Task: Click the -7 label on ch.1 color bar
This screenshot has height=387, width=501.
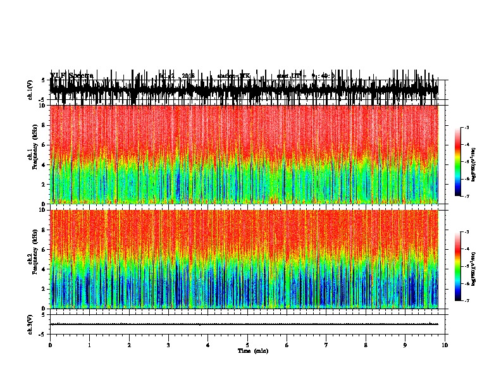Action: 467,196
